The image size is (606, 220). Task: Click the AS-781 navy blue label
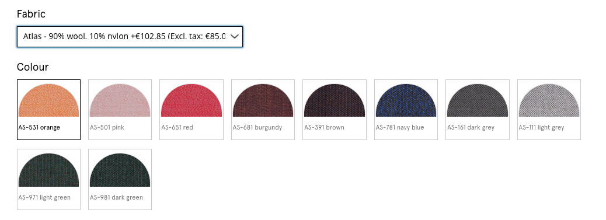point(399,127)
